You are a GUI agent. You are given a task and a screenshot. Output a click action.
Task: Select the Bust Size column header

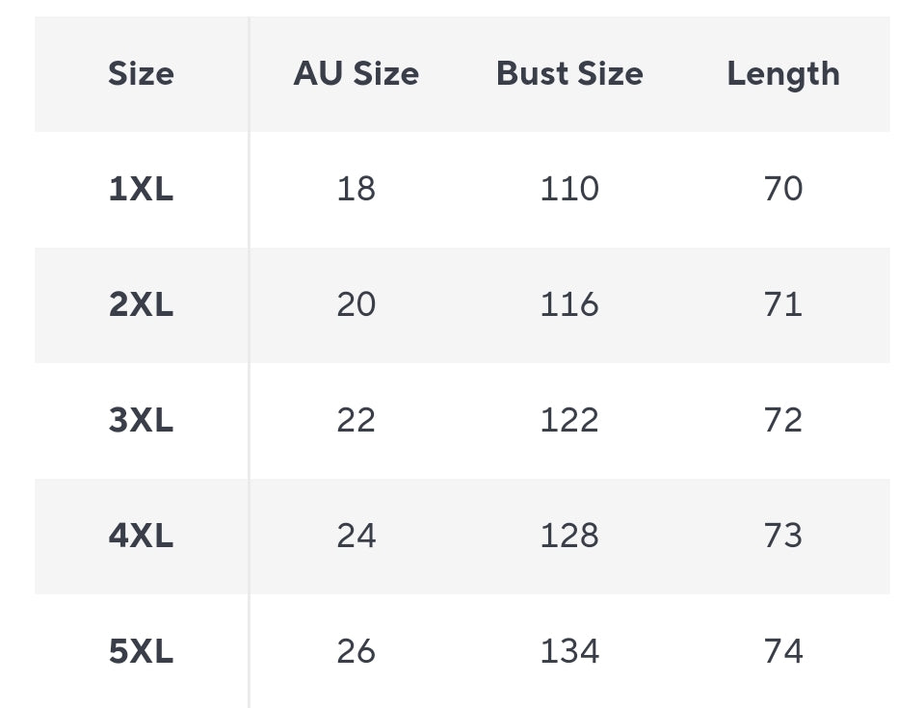(569, 74)
